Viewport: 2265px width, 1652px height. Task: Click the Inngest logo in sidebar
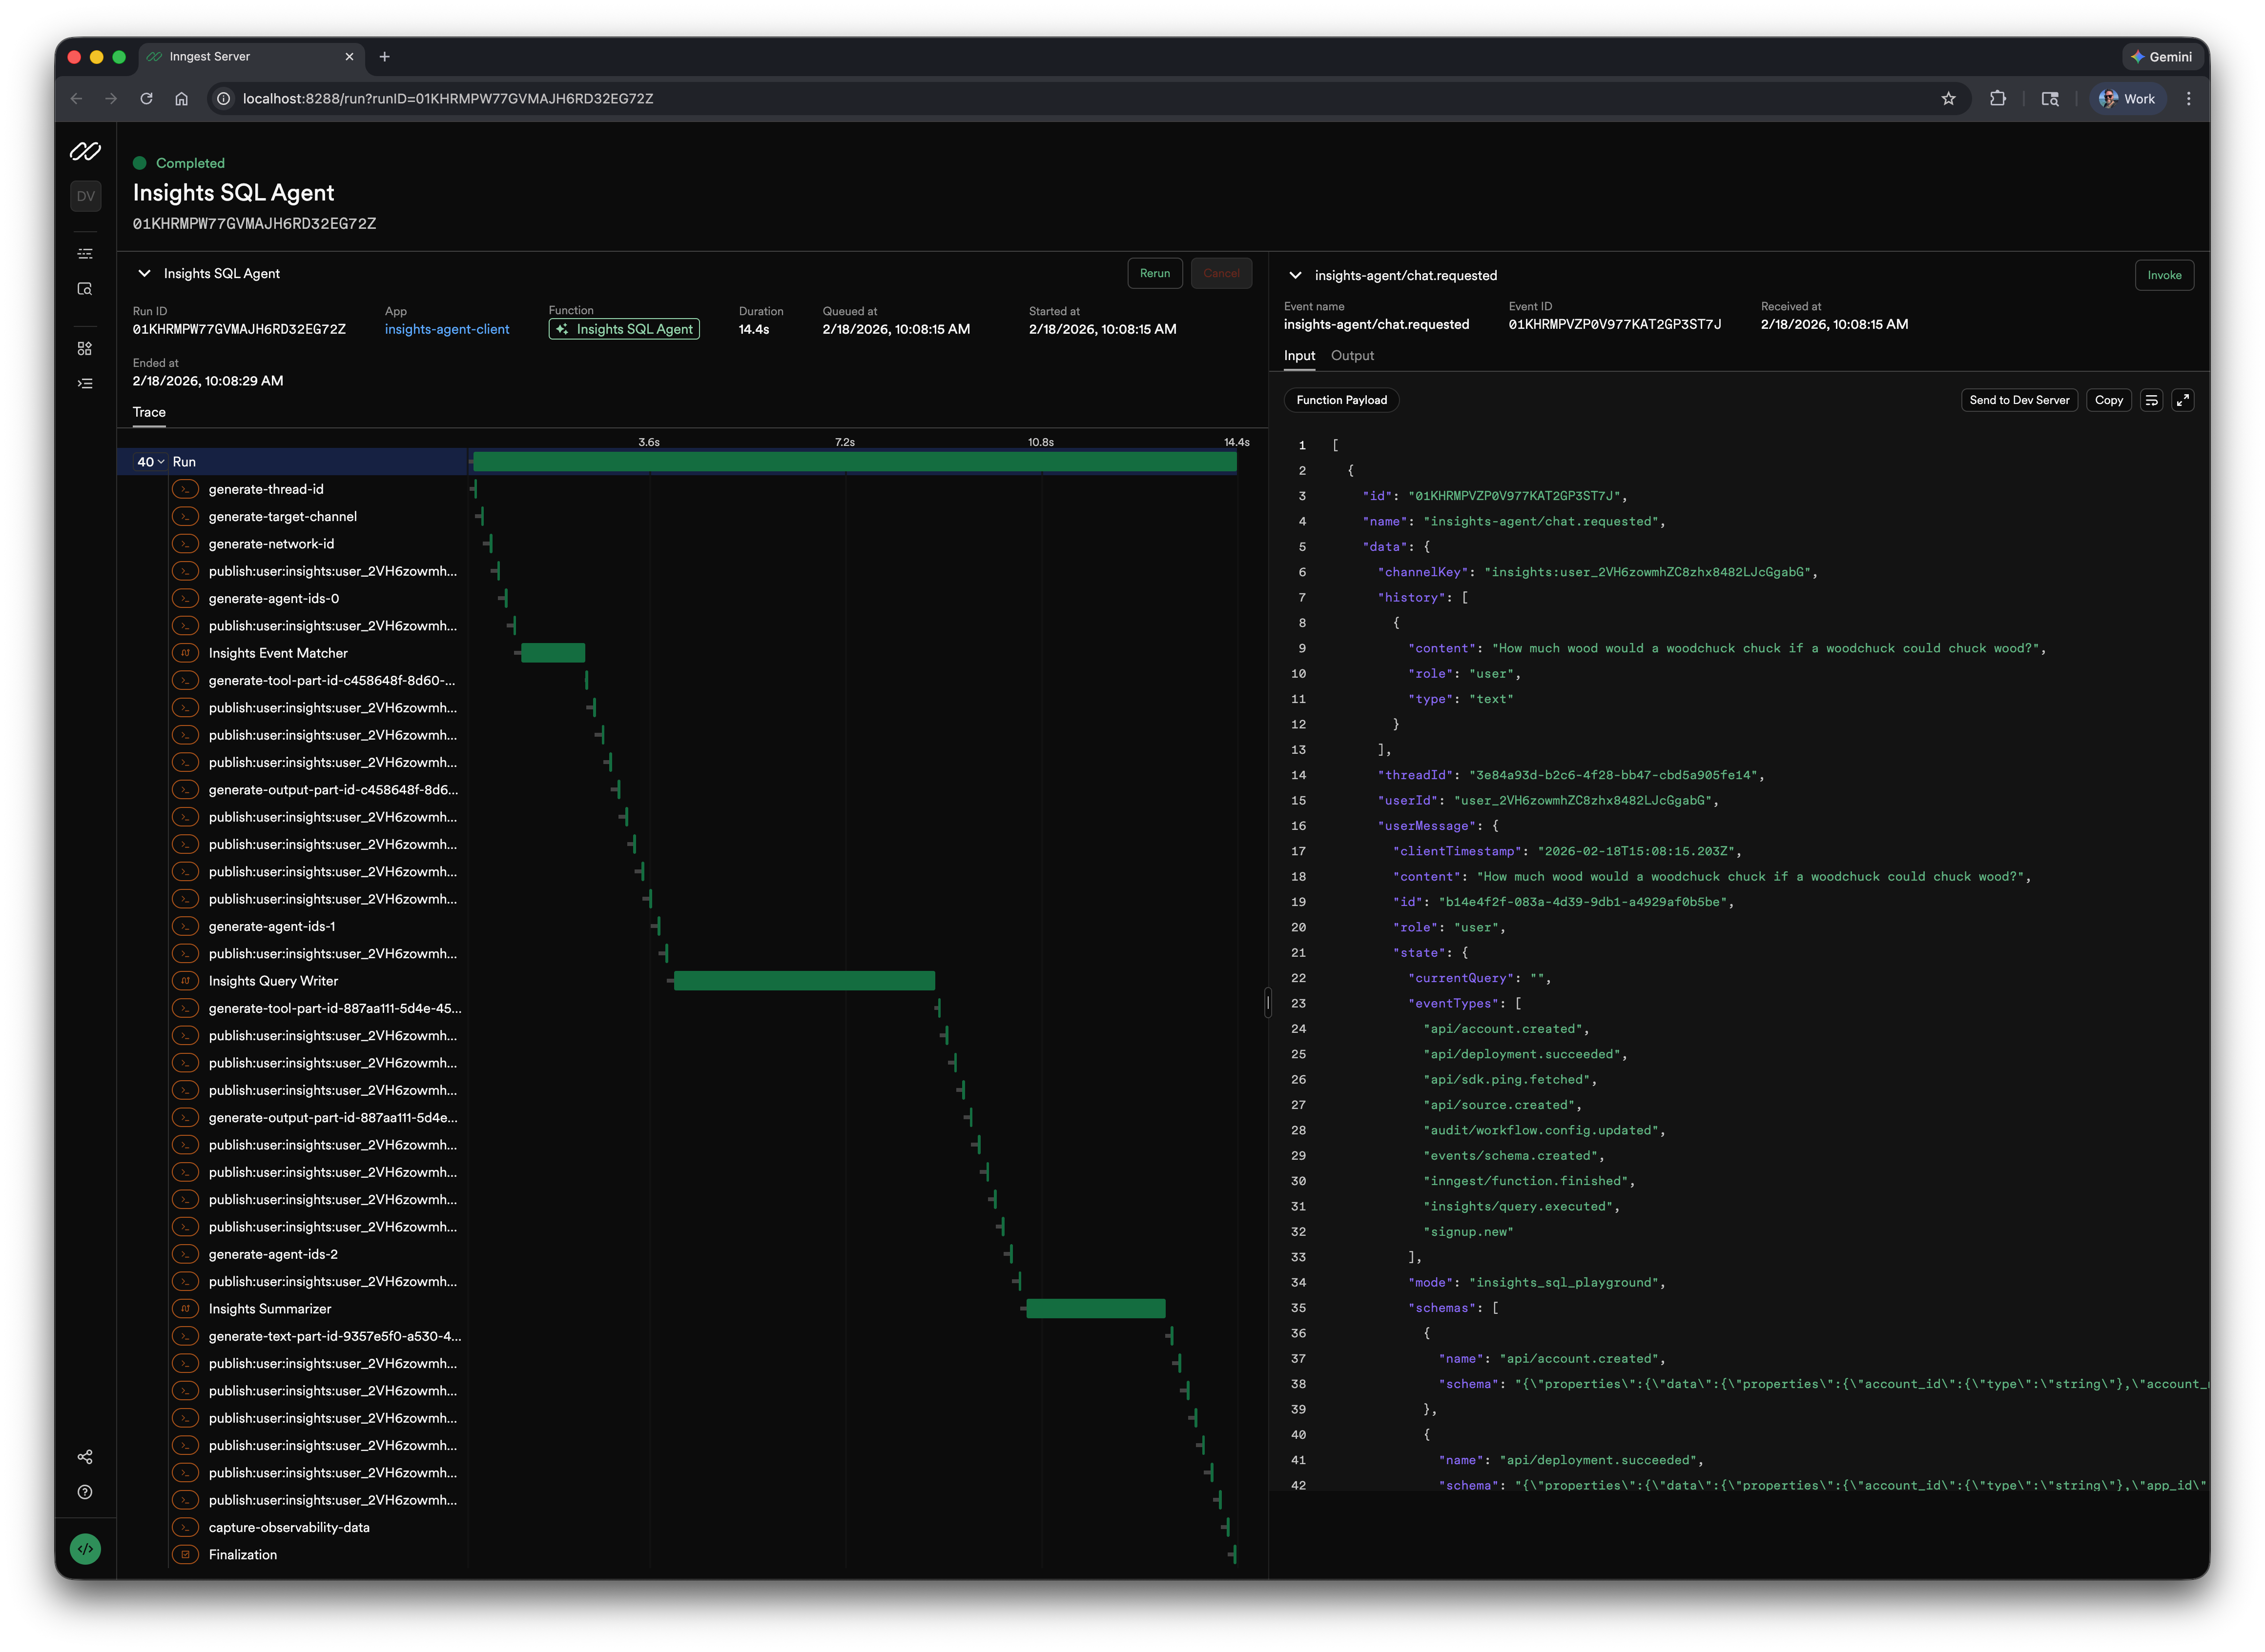coord(85,151)
